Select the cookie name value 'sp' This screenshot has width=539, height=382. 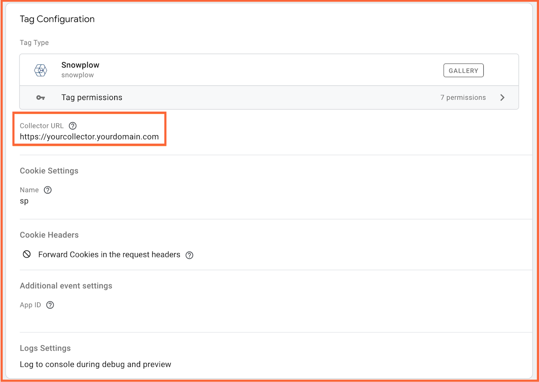pyautogui.click(x=24, y=201)
